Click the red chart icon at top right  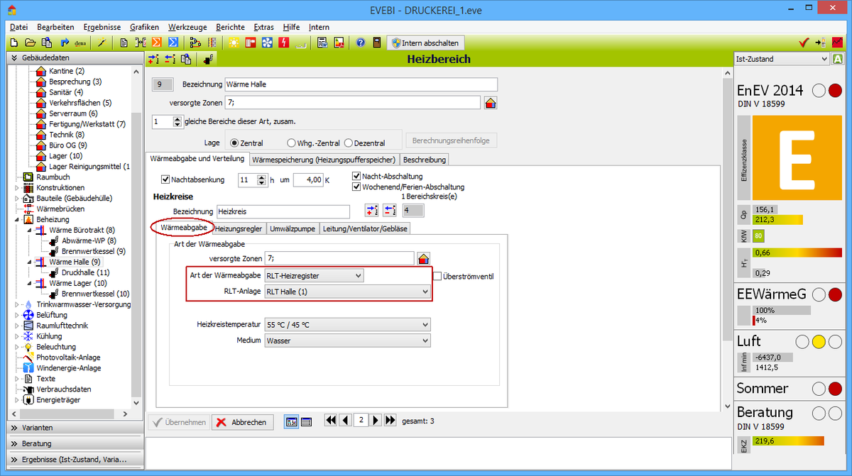838,43
